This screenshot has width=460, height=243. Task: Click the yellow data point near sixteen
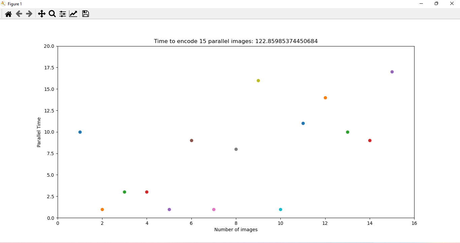258,80
